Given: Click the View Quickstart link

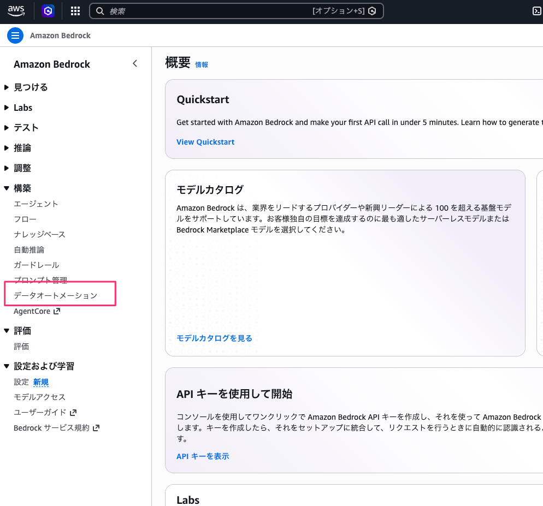Looking at the screenshot, I should point(205,142).
